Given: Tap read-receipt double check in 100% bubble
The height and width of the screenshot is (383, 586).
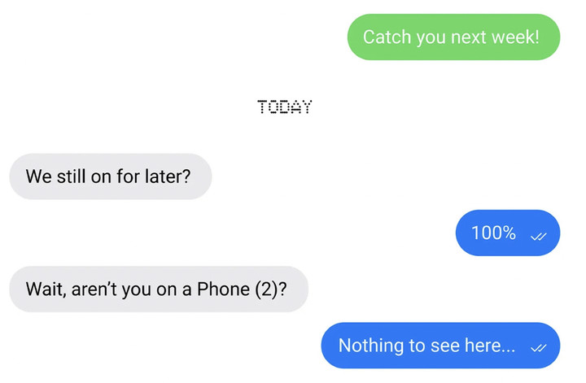Looking at the screenshot, I should coord(538,237).
